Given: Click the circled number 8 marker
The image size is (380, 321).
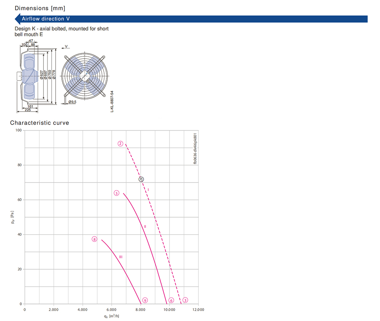Looking at the screenshot, I should 95,239.
